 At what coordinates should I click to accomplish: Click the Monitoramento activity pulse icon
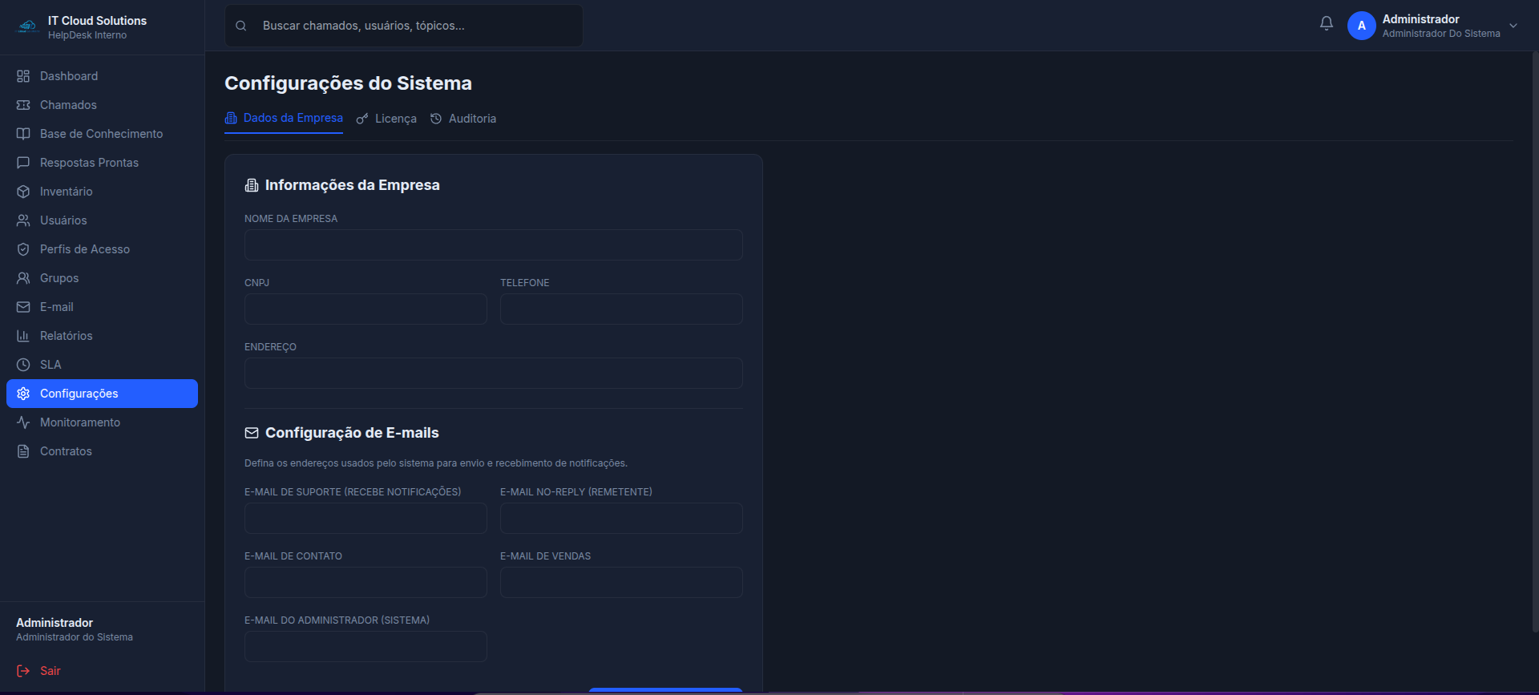click(23, 422)
